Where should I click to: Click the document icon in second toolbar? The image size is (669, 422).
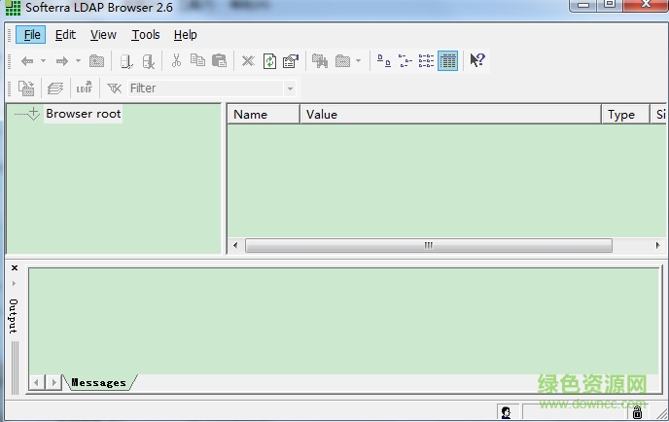point(26,88)
